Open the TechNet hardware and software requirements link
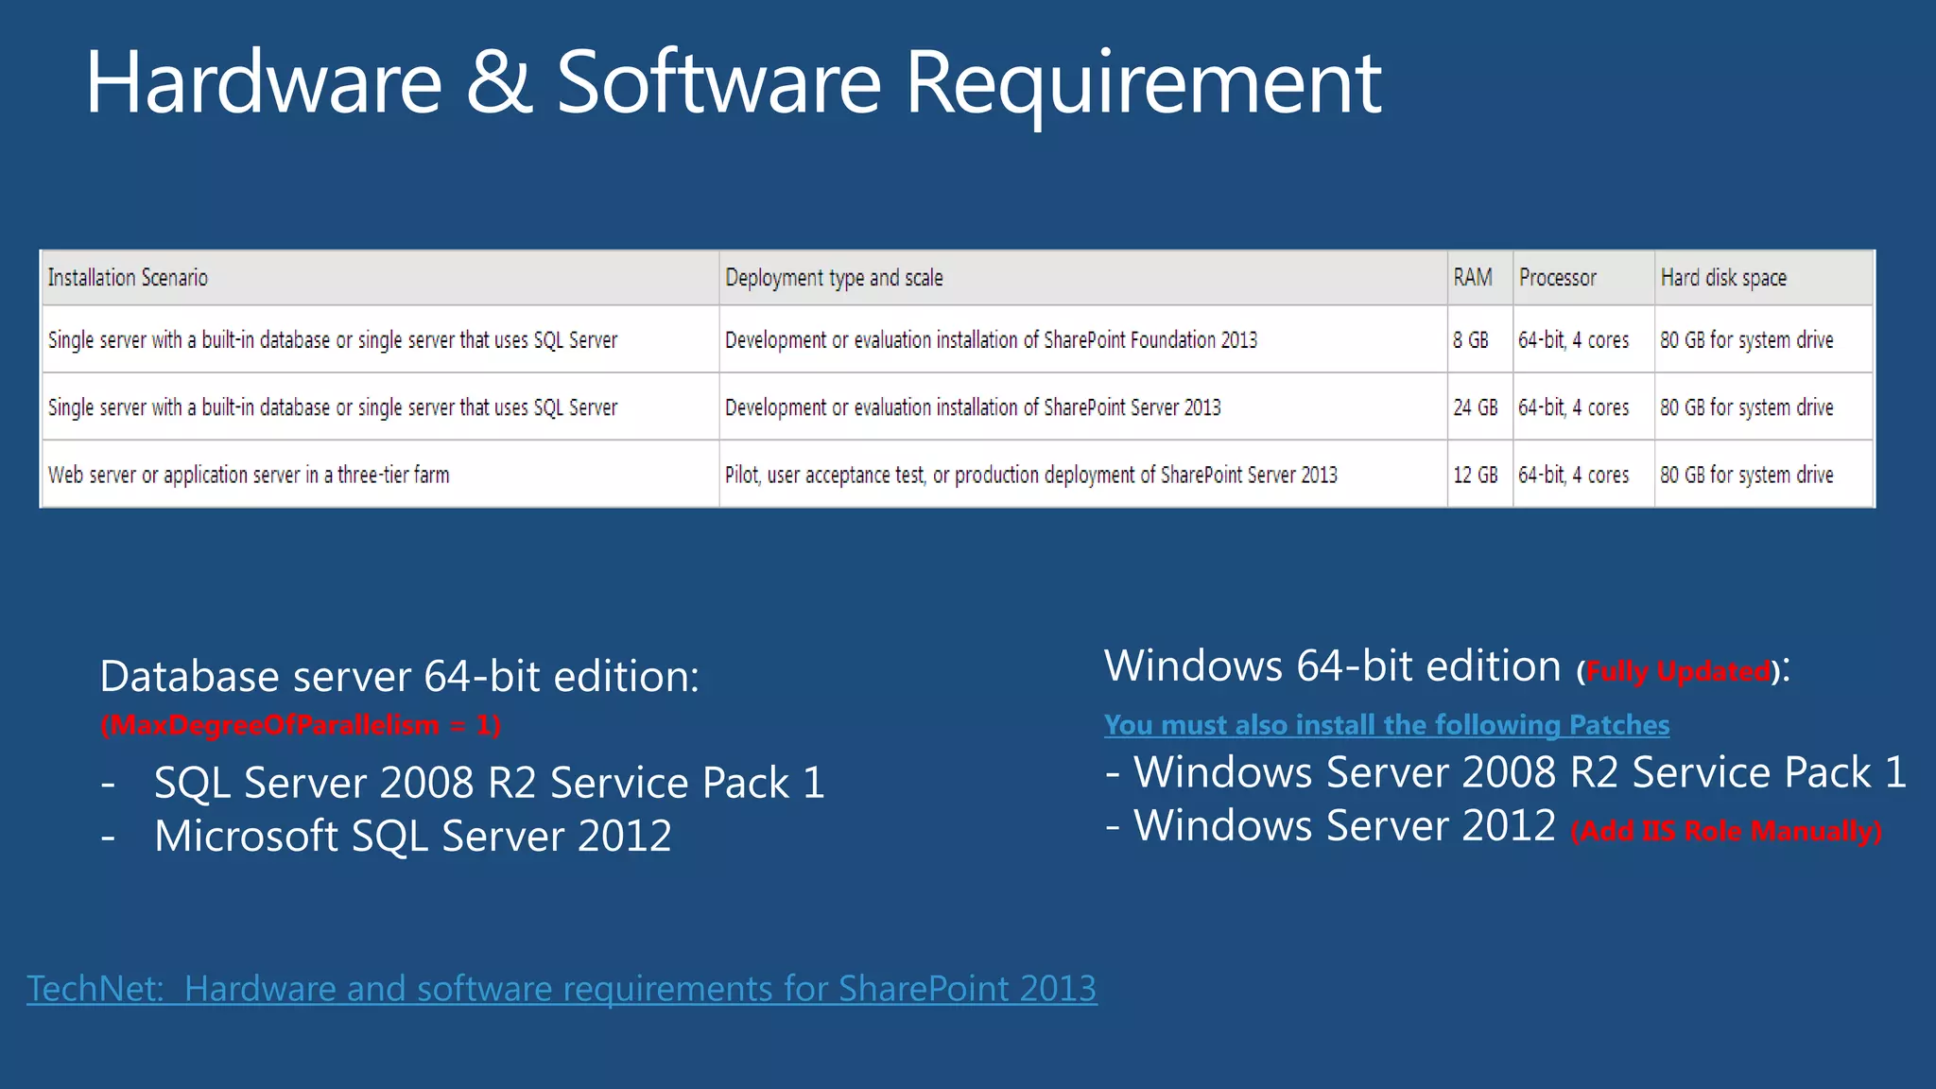 (562, 989)
